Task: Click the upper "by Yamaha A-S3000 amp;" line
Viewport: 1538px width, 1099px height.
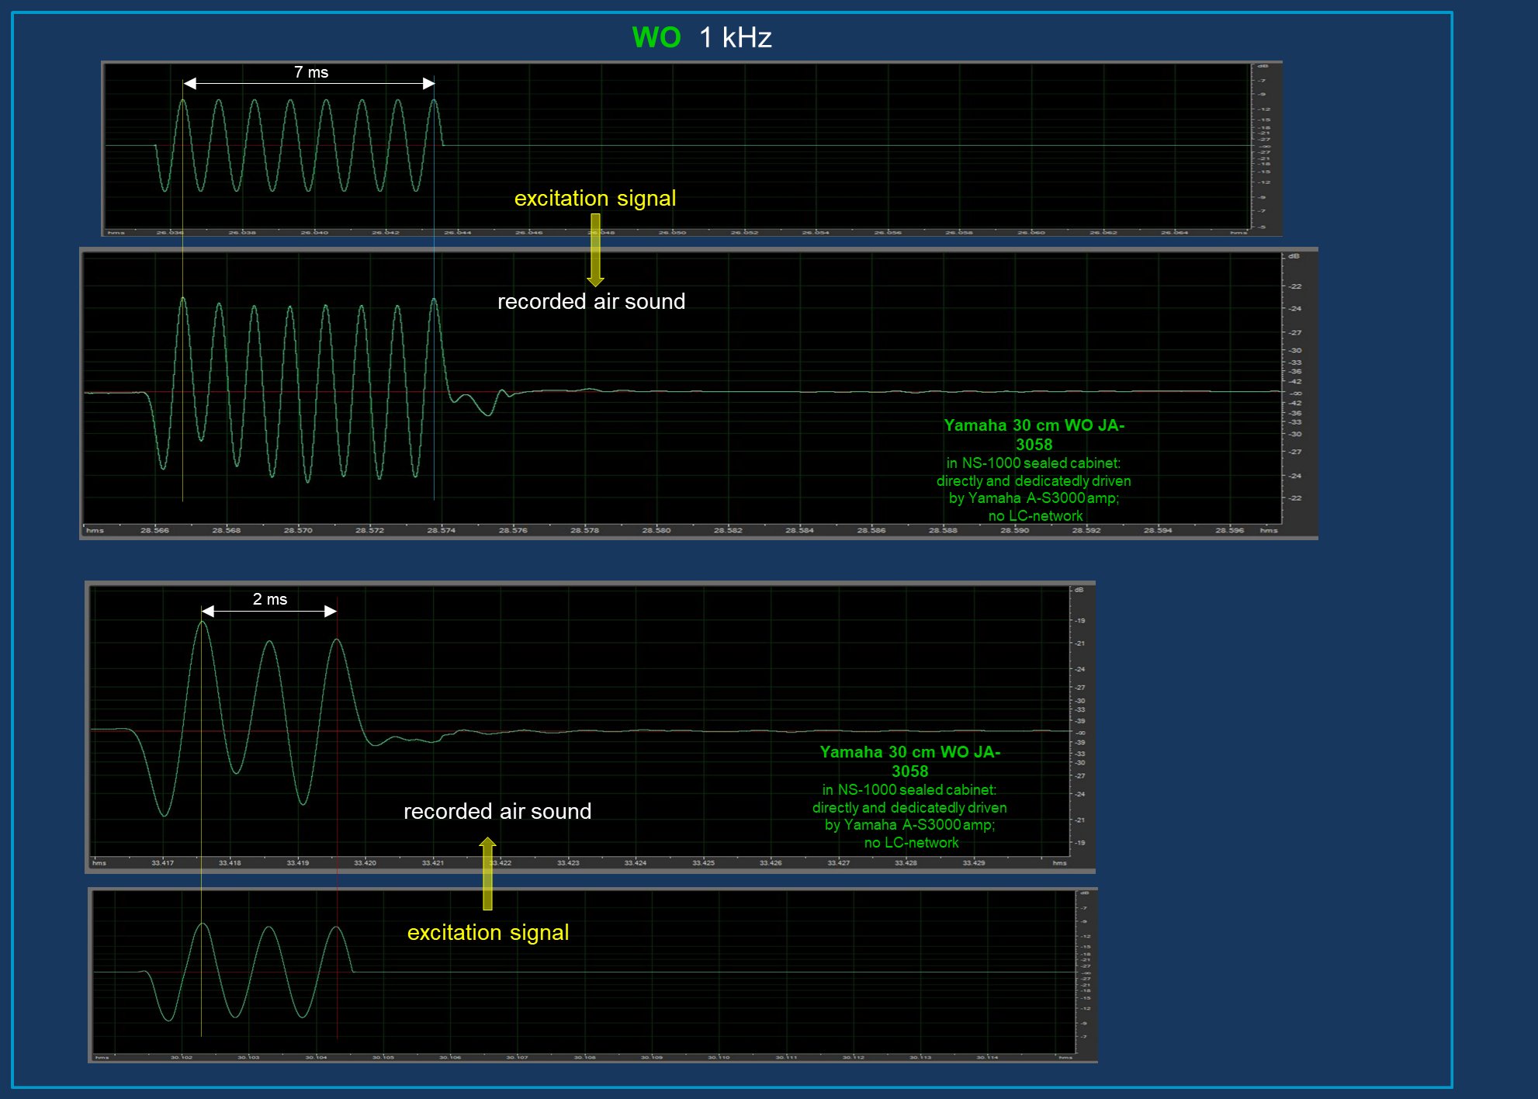Action: click(x=1034, y=498)
